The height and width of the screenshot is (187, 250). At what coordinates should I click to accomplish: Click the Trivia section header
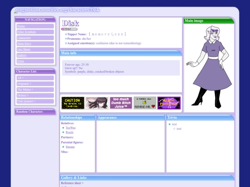[x=200, y=118]
